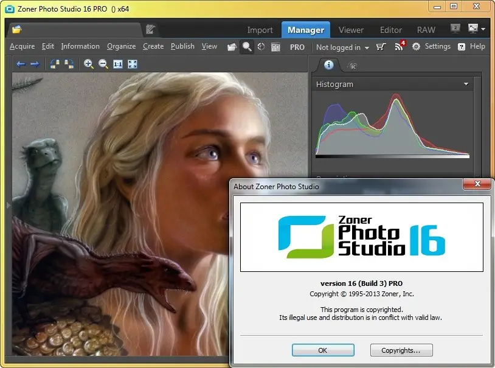Click the "version 16 (Build 3) PRO" text
The height and width of the screenshot is (368, 495).
pos(361,283)
